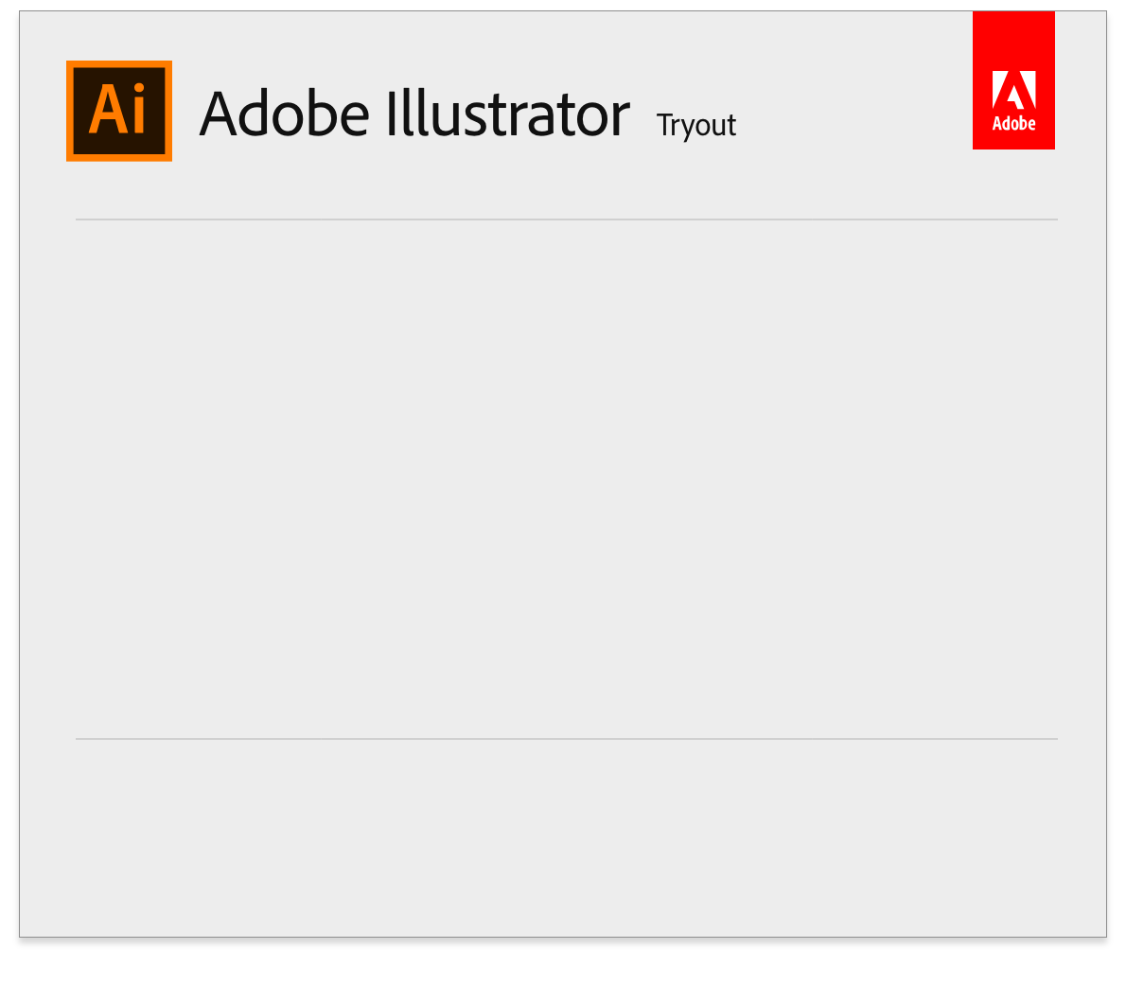Click the header space between Tryout and the Adobe badge
This screenshot has height=984, width=1126.
coord(854,114)
